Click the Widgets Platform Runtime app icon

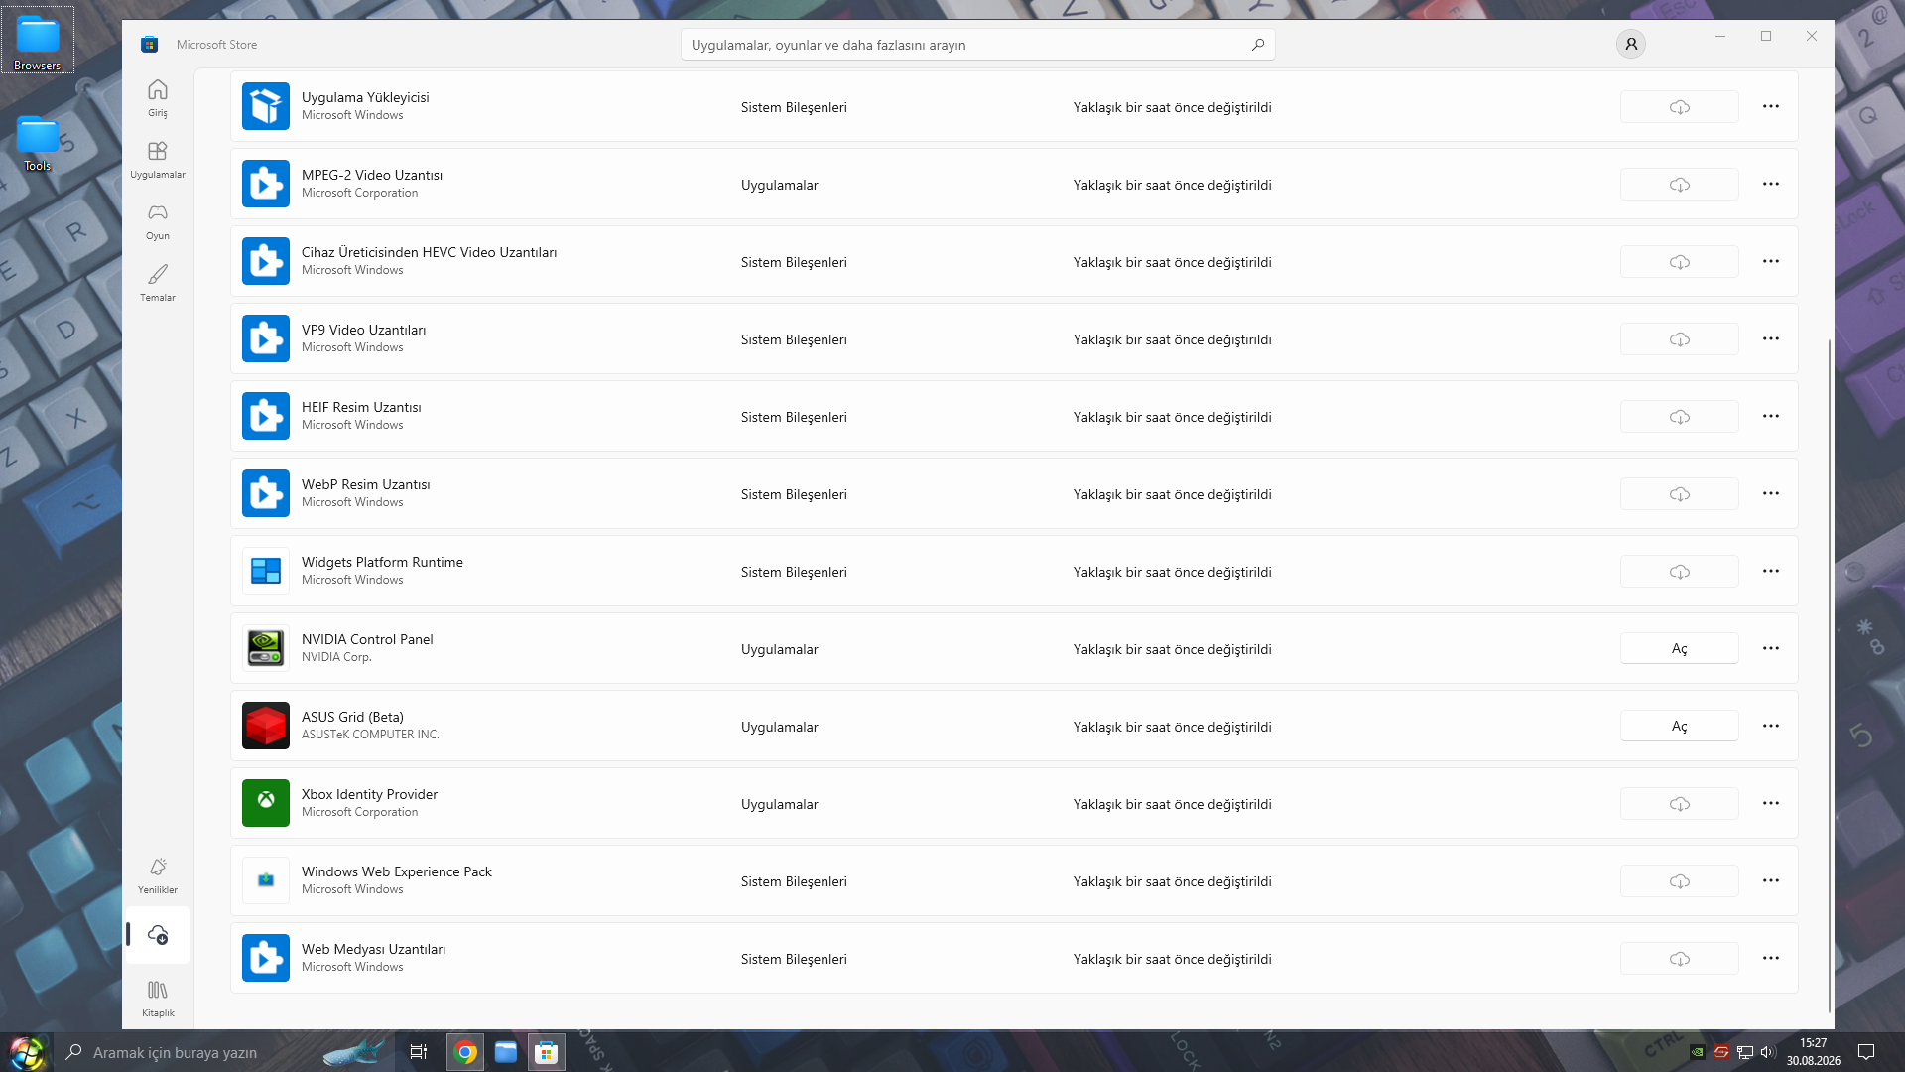pos(266,571)
